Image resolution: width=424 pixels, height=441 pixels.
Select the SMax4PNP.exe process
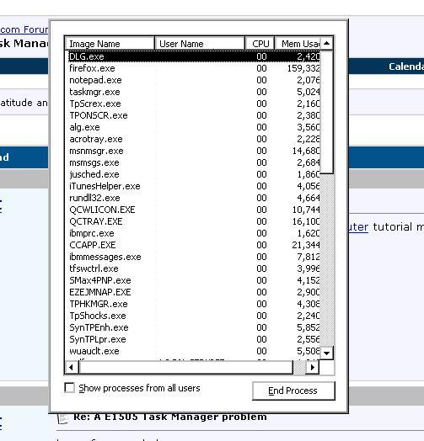click(x=194, y=281)
